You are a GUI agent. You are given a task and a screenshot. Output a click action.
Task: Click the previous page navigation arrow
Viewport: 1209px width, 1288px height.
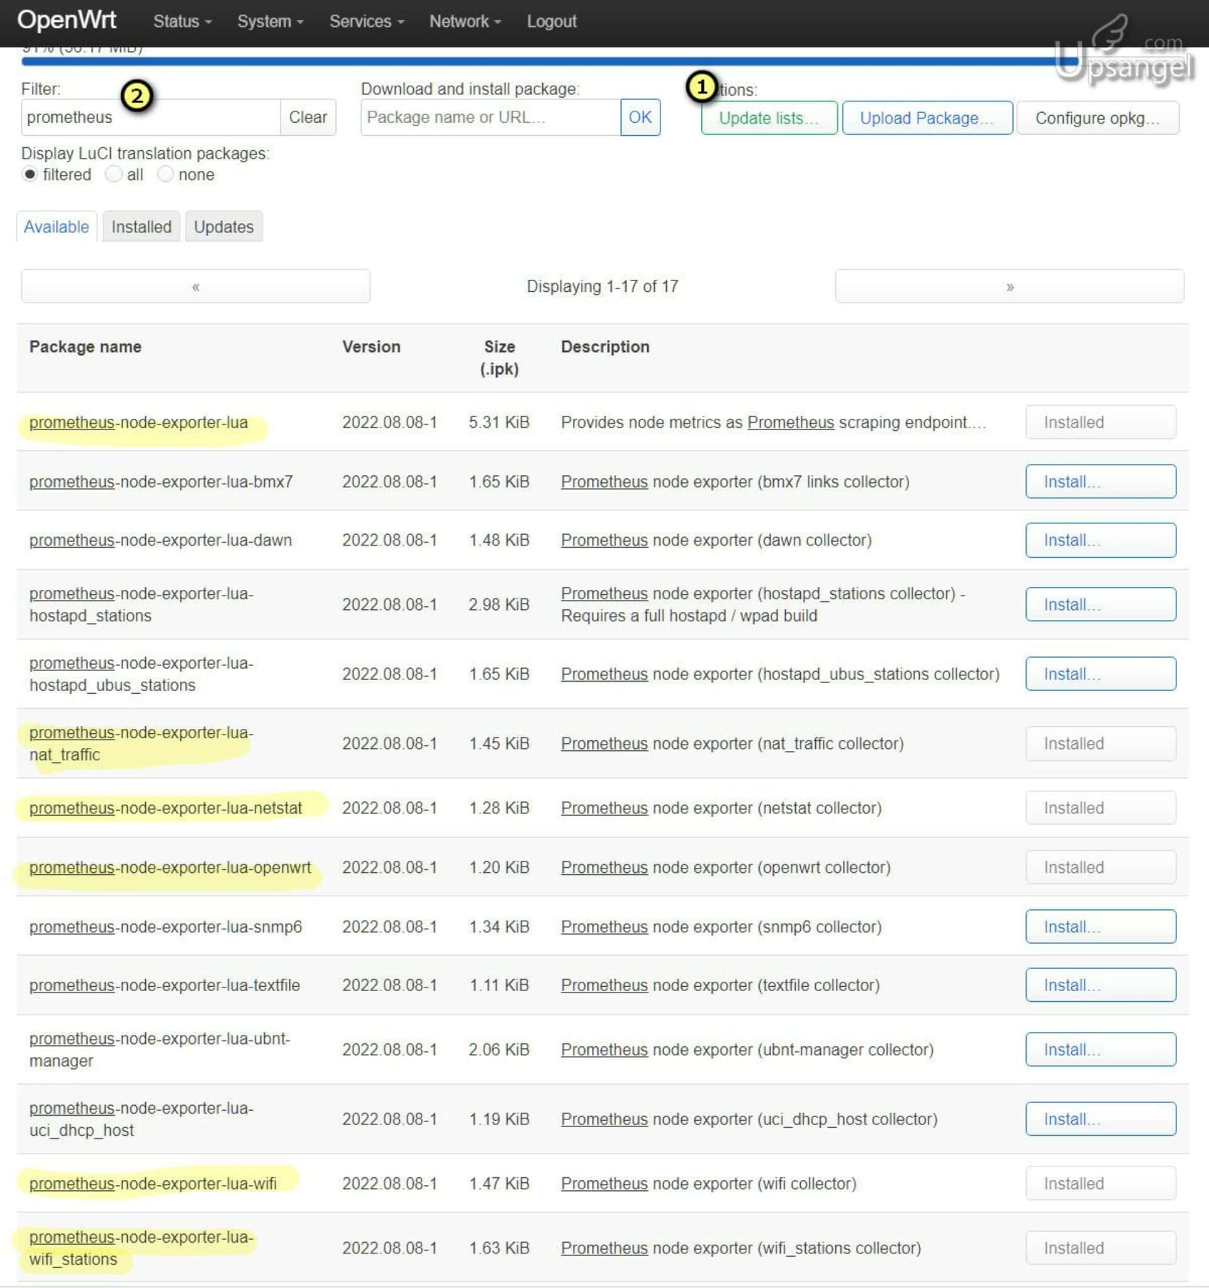[194, 286]
